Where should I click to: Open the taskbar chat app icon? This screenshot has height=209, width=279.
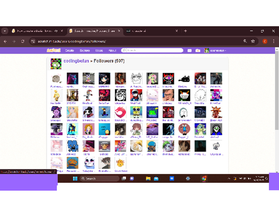[x=132, y=178]
